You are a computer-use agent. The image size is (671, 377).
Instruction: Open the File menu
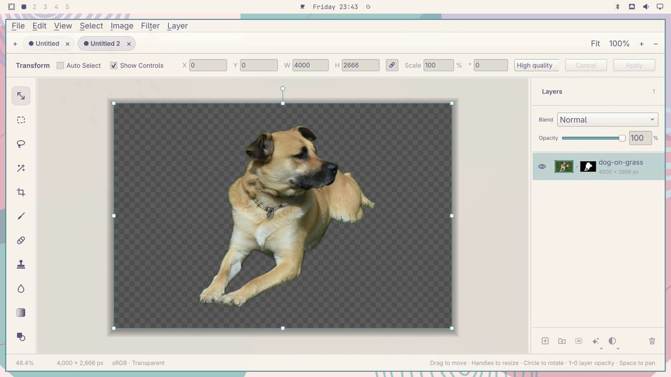pos(18,26)
